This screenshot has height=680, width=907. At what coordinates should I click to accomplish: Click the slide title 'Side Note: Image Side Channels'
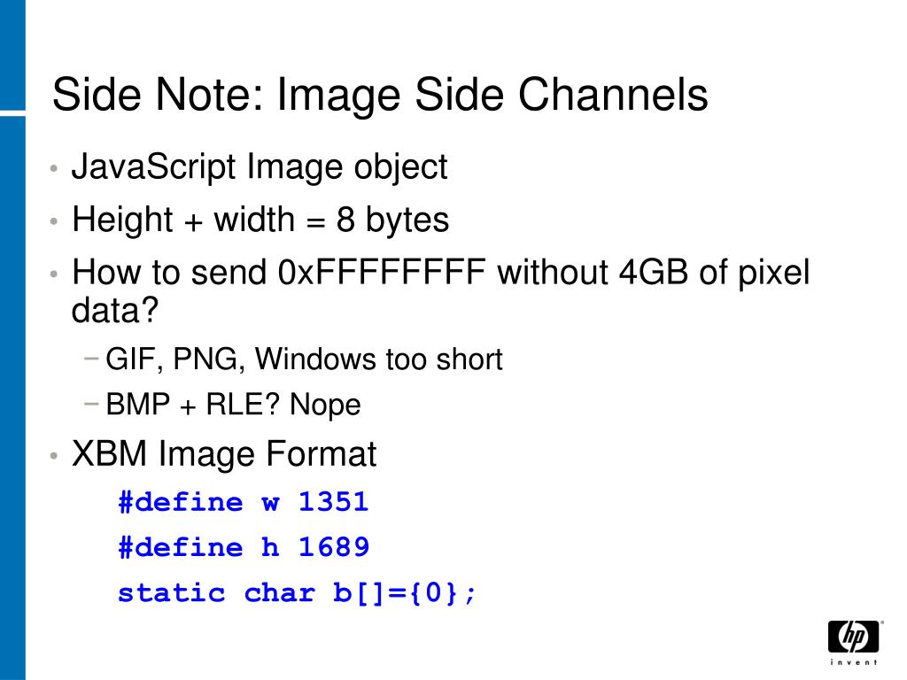point(380,96)
